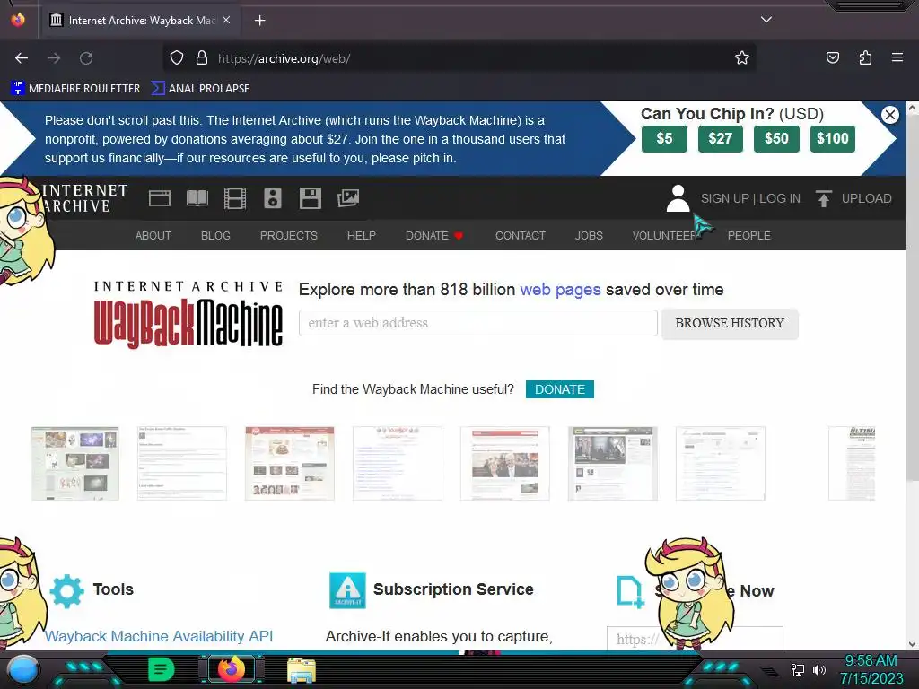Open the BLOG menu item
Screen dimensions: 919x689
[x=215, y=236]
